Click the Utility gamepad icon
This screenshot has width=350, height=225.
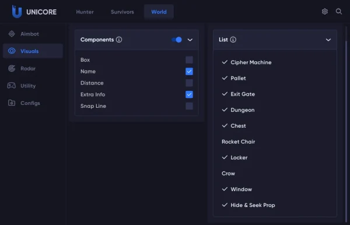12,86
